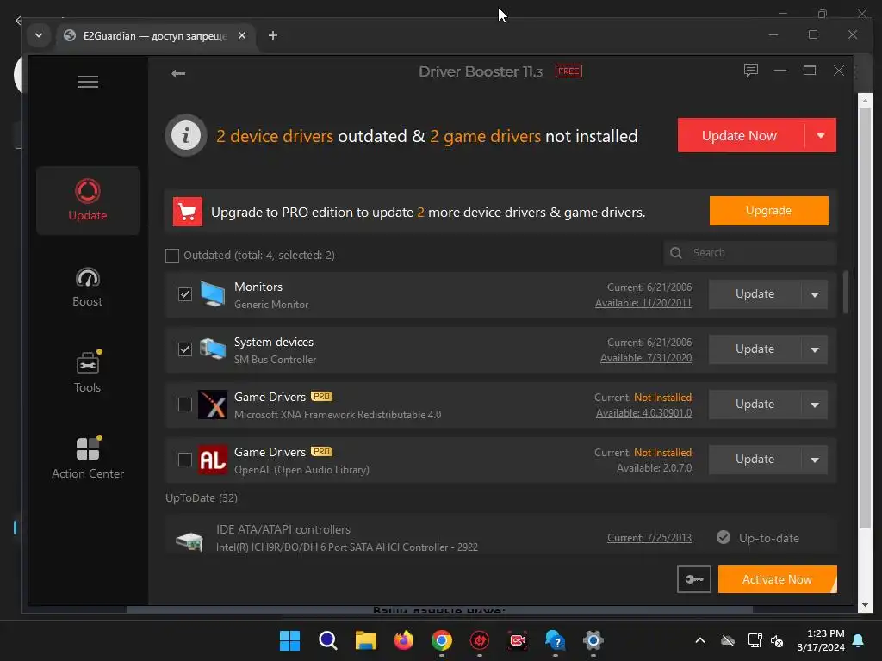Click the OpenAL audio library icon
This screenshot has width=882, height=661.
tap(213, 460)
